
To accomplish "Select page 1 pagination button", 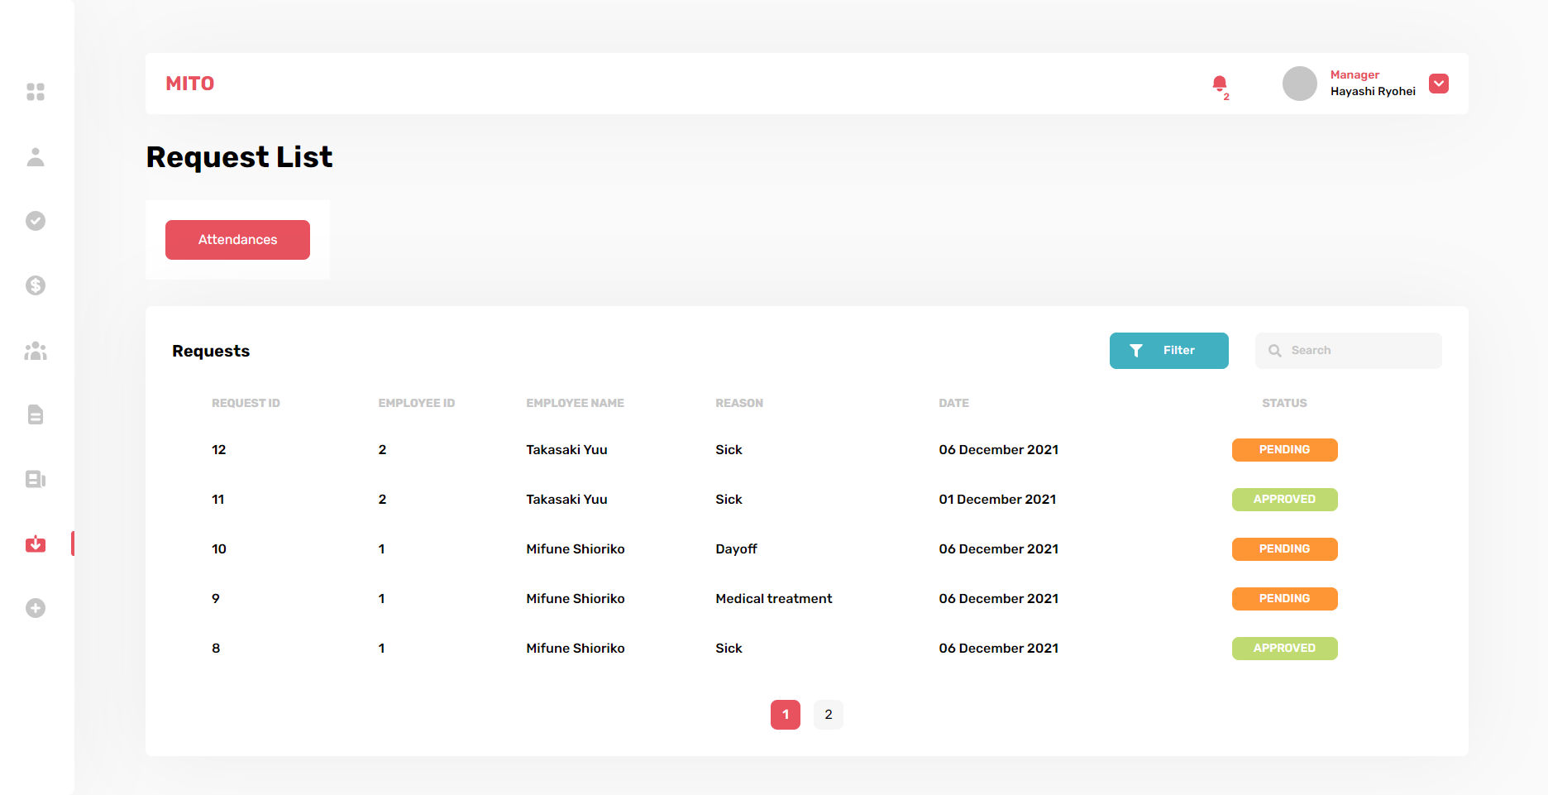I will coord(785,715).
